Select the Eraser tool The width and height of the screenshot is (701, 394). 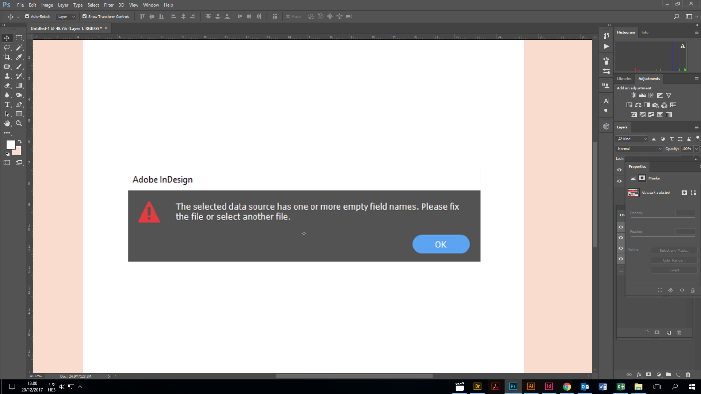click(7, 85)
